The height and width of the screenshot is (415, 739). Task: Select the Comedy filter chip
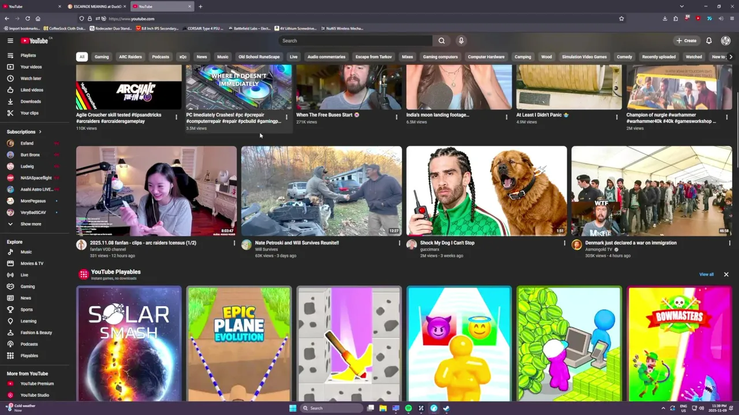[624, 56]
